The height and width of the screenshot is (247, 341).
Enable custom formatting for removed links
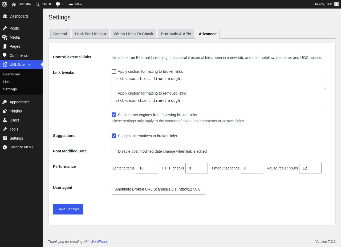click(x=114, y=93)
